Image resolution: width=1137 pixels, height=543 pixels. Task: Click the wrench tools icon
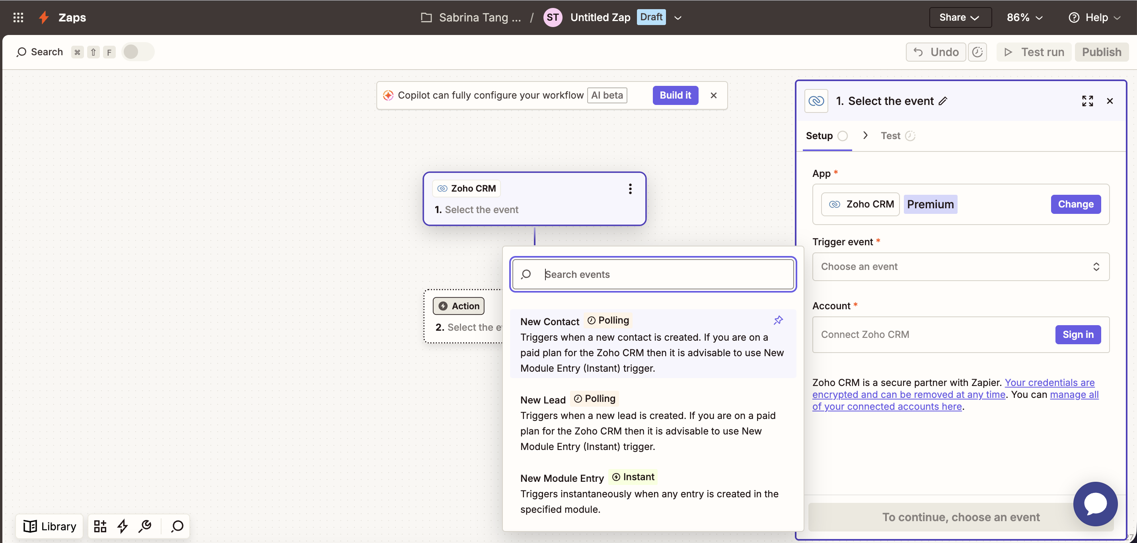coord(145,526)
